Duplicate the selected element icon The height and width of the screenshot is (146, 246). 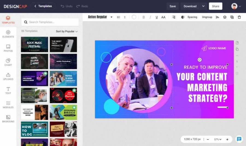pyautogui.click(x=232, y=17)
